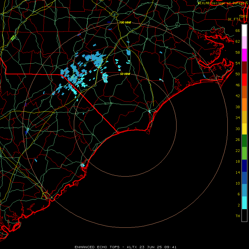Viewport: 249px width, 249px height.
Task: Click the gold 38 kft legend swatch
Action: point(244,117)
